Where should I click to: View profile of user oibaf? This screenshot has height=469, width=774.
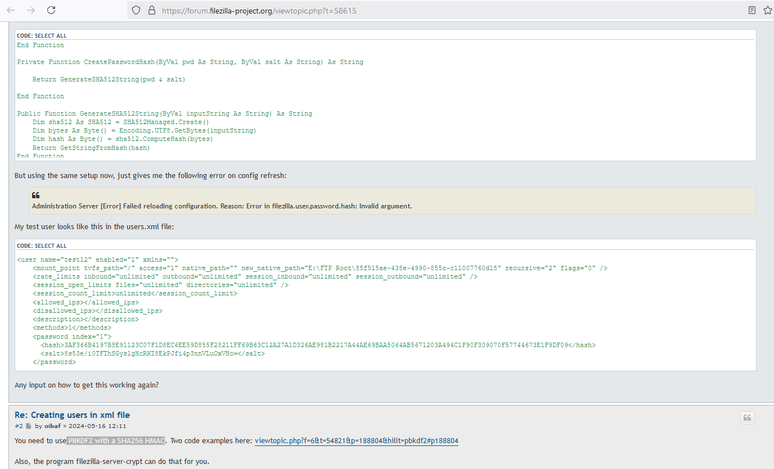coord(52,426)
